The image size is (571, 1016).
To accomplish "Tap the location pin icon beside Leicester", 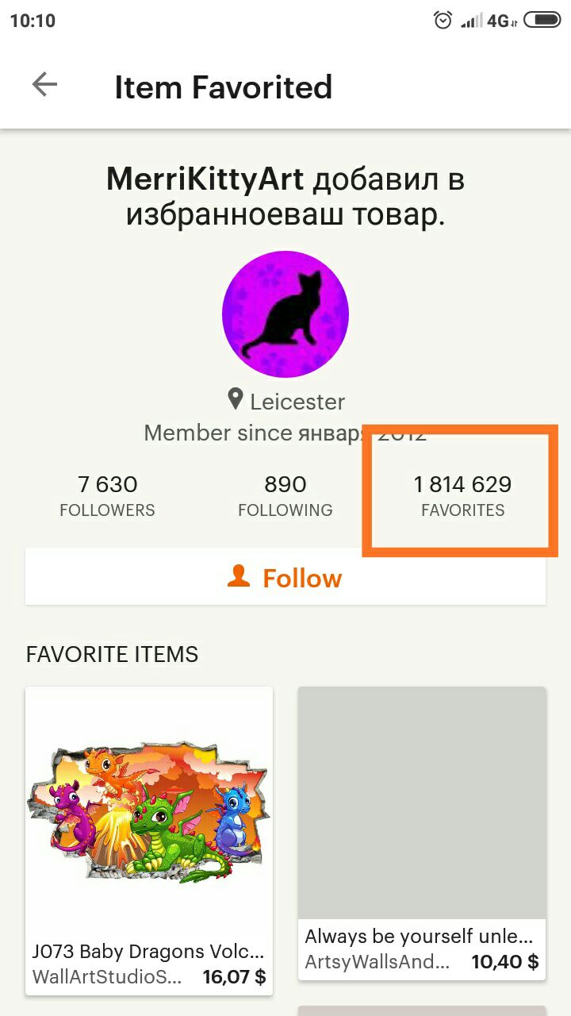I will pos(235,399).
